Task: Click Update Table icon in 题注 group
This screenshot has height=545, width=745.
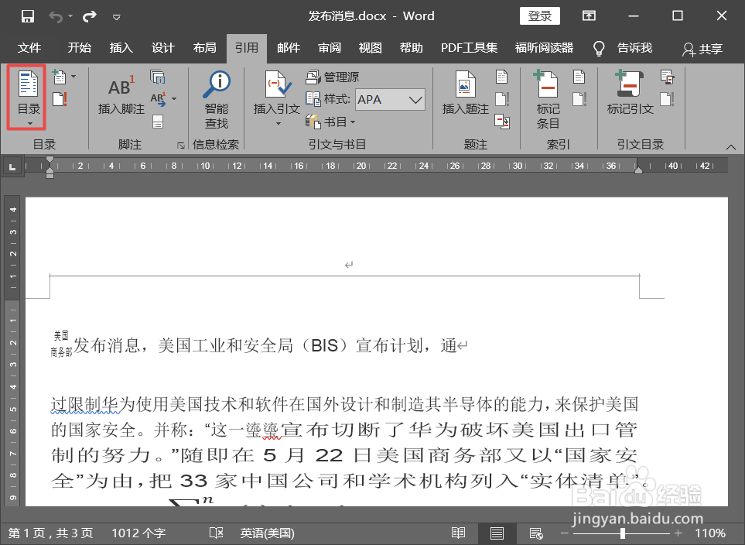Action: (502, 99)
